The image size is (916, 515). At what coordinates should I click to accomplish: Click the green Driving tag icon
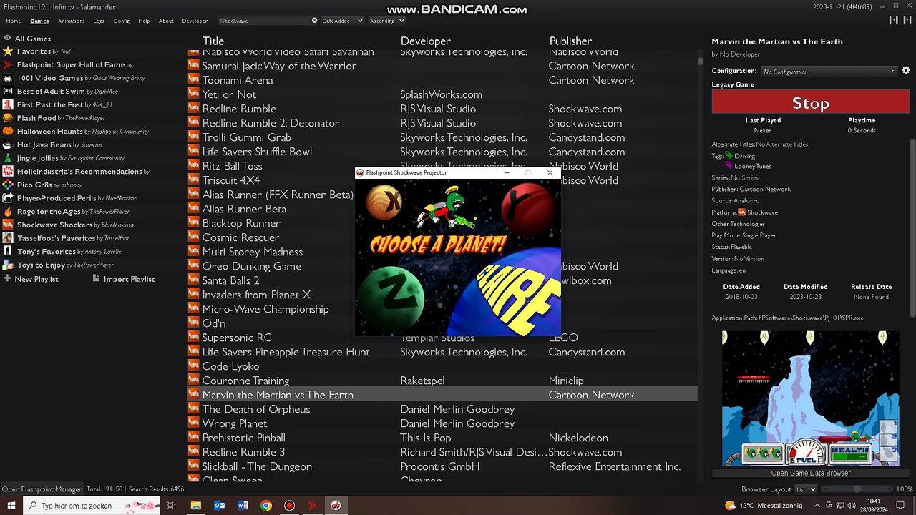click(729, 155)
